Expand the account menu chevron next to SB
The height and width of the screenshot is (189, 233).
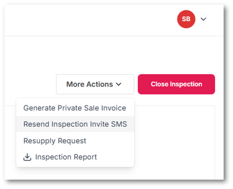[x=203, y=19]
